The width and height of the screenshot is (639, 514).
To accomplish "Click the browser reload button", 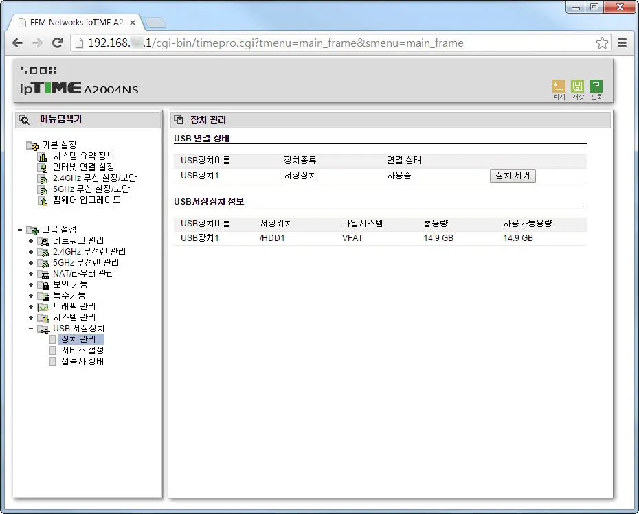I will pos(58,43).
